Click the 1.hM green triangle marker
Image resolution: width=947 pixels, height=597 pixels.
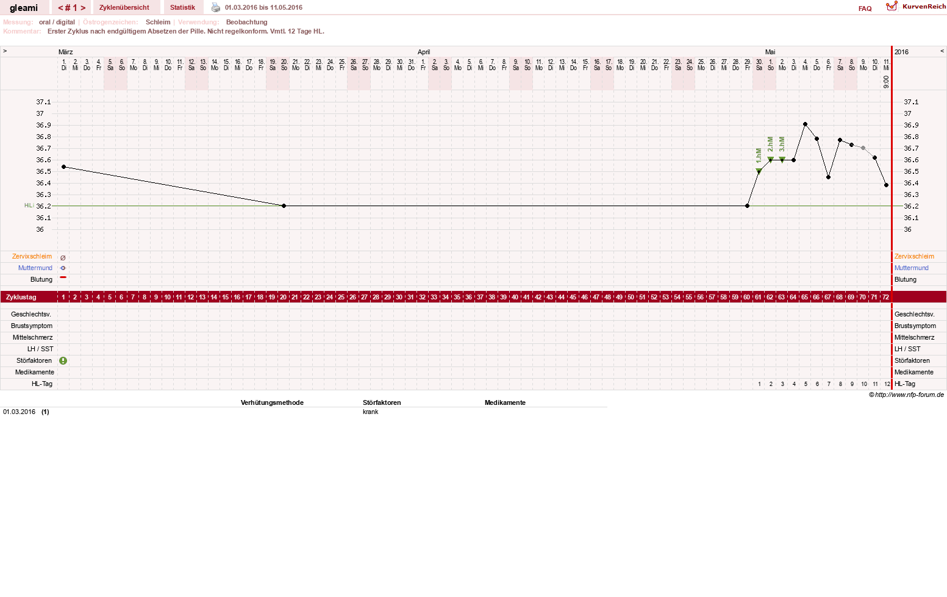[759, 171]
